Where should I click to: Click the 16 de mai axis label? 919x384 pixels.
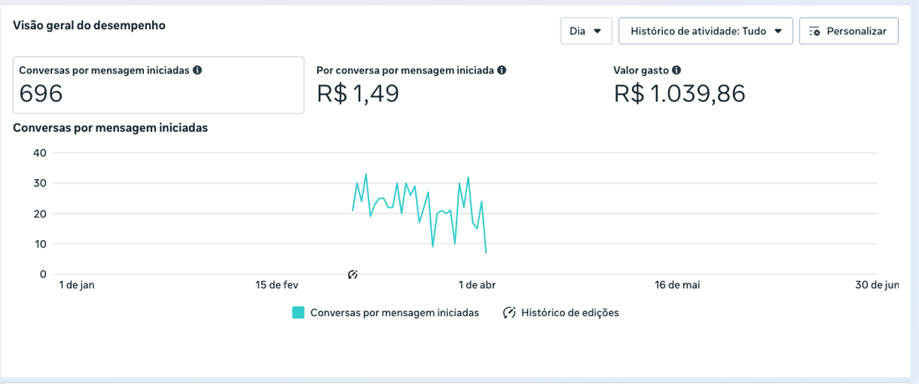click(x=677, y=285)
